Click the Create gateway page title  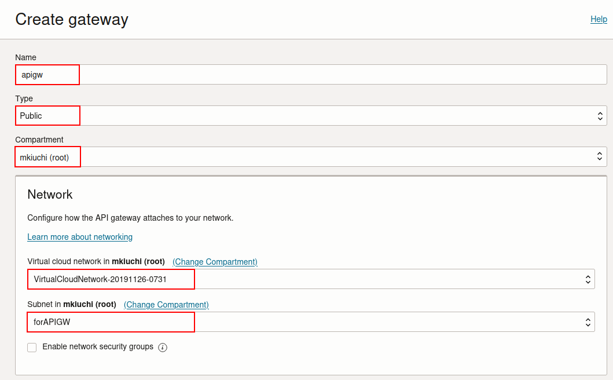(72, 20)
